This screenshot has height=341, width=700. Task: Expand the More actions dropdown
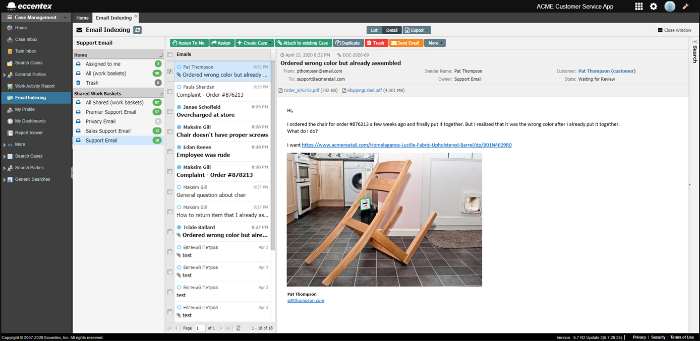(x=435, y=43)
